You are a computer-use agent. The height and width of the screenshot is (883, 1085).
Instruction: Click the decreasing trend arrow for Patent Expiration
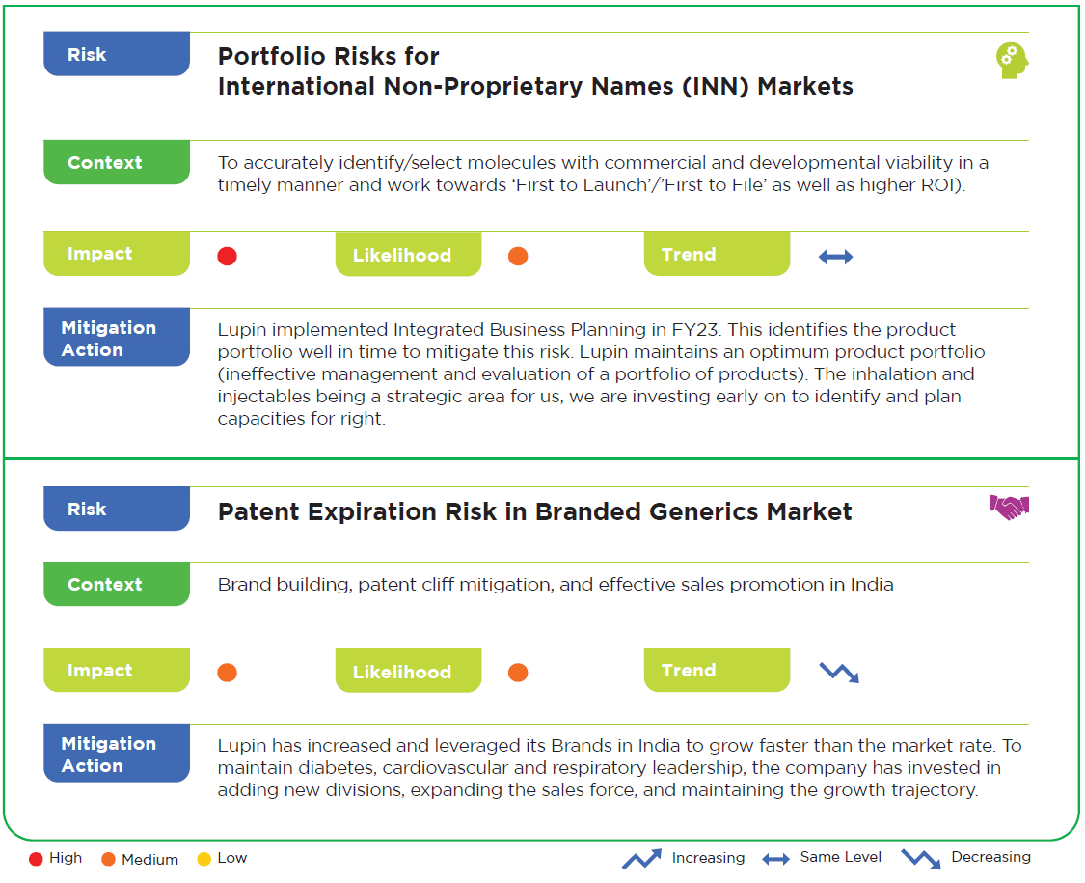coord(838,673)
